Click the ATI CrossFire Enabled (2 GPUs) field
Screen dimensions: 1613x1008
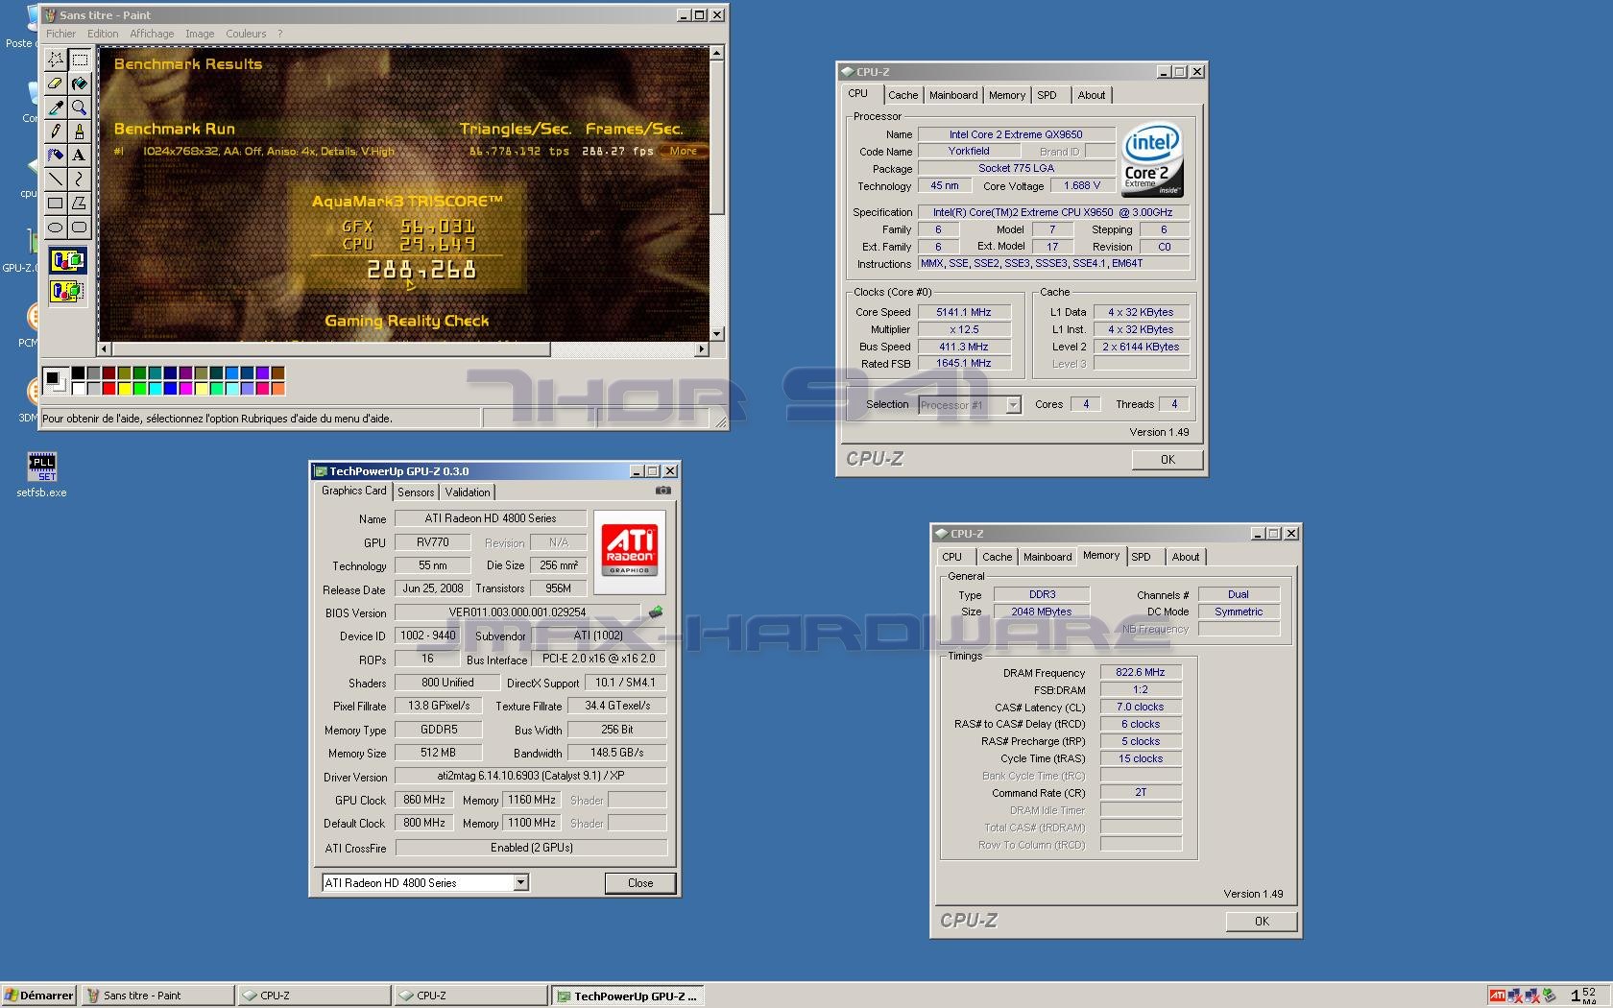(x=531, y=848)
